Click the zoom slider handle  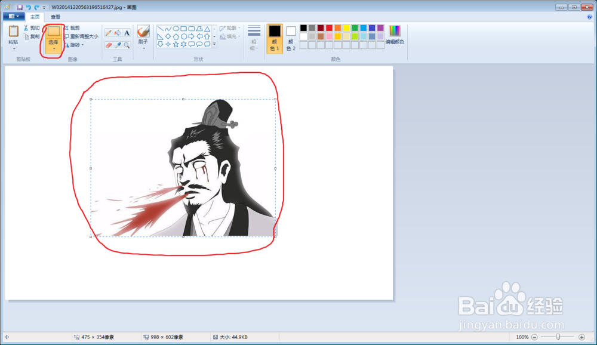click(558, 337)
